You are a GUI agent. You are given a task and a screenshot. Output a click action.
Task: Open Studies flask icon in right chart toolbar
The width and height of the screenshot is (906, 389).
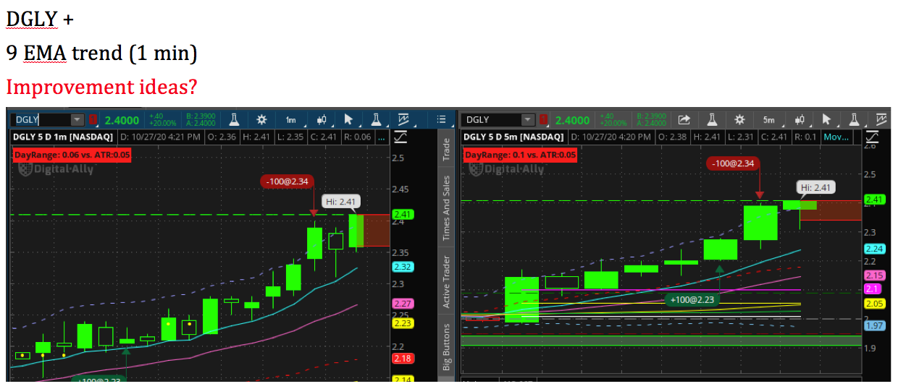pos(712,120)
